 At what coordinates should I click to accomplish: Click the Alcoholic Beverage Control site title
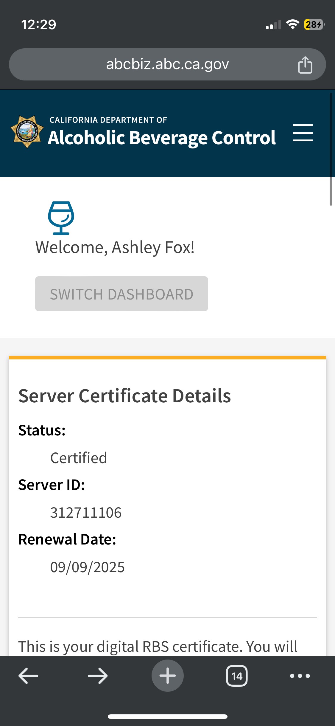tap(162, 138)
